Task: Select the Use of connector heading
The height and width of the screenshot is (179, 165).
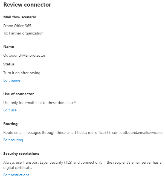Action: [x=19, y=94]
